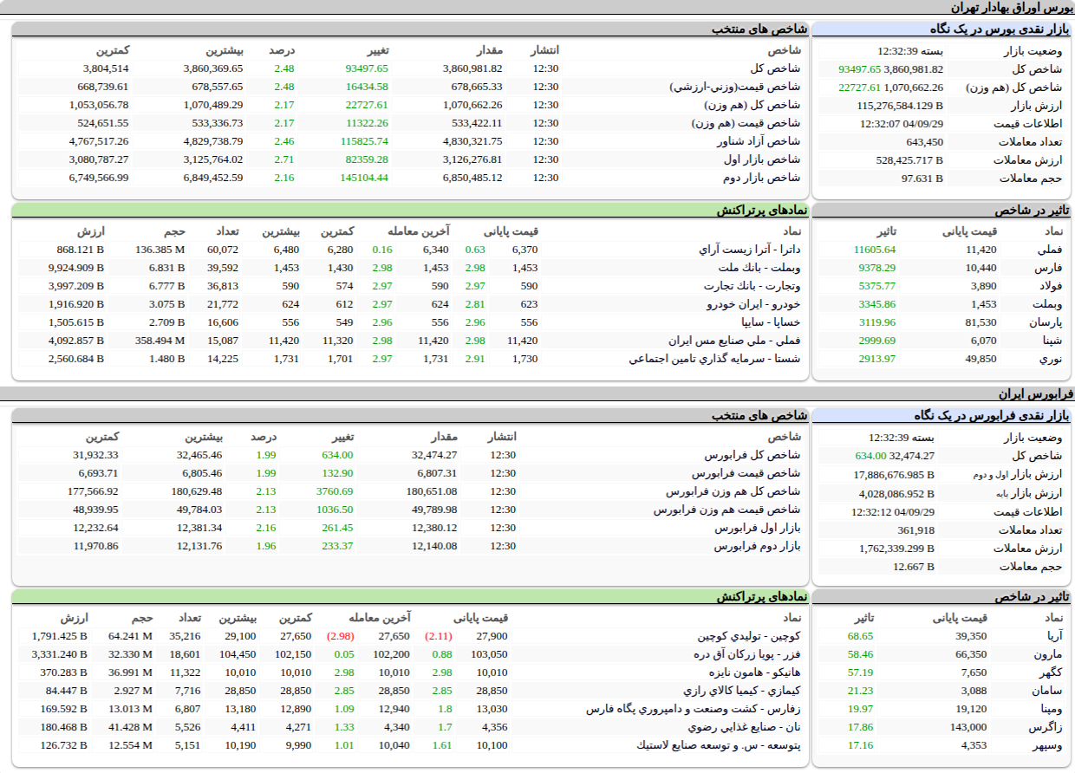Select زاگرس symbol link
Viewport: 1075px width, 773px height.
pyautogui.click(x=1049, y=727)
